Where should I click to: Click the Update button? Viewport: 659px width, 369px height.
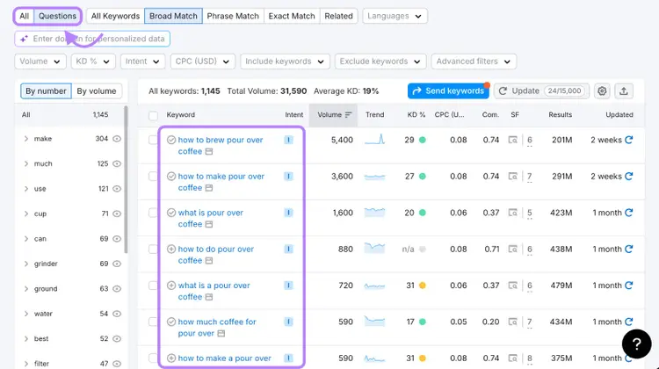click(x=541, y=90)
